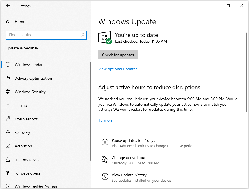Click 'See updates installed on your device' text

[x=141, y=180]
